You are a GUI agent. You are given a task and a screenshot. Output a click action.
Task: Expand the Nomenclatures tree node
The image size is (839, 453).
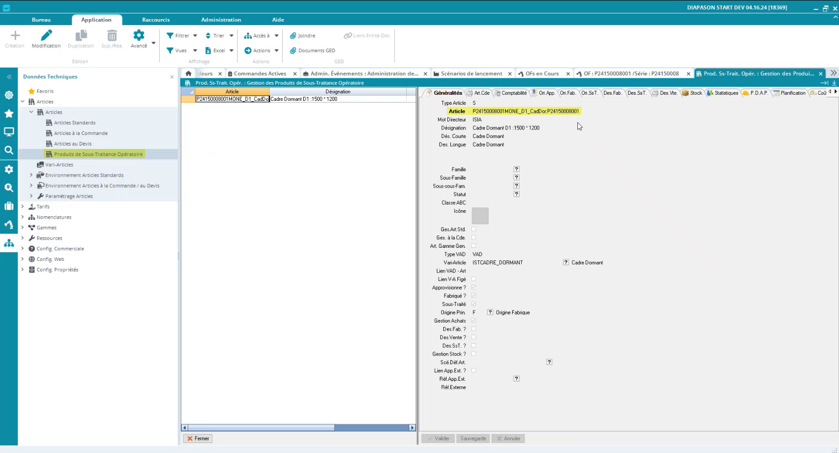(x=23, y=217)
